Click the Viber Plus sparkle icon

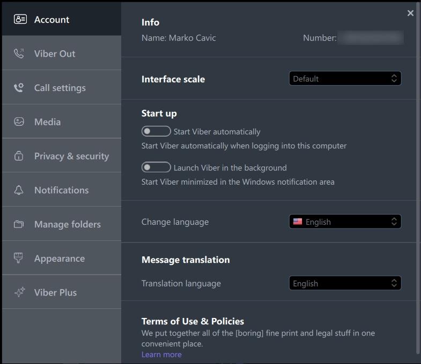point(19,292)
